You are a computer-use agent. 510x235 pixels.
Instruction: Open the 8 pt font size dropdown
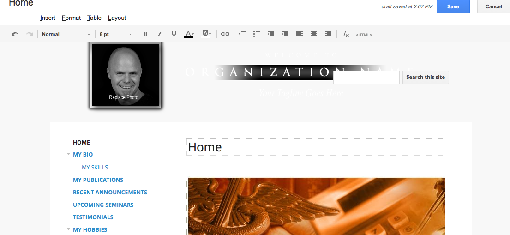coord(115,34)
